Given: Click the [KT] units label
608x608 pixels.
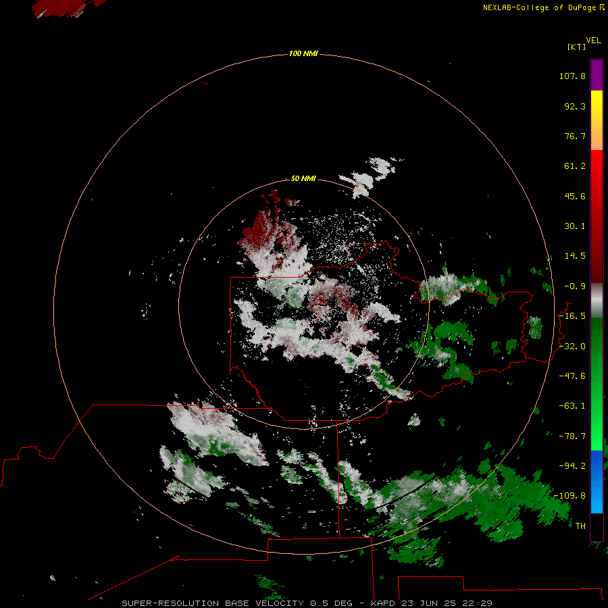Looking at the screenshot, I should [577, 47].
